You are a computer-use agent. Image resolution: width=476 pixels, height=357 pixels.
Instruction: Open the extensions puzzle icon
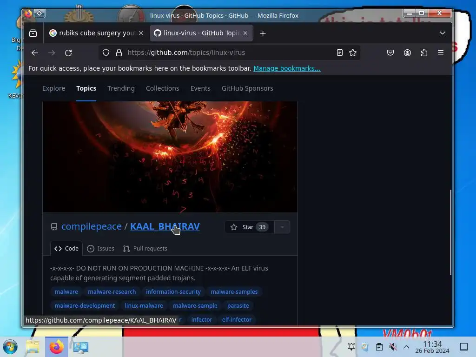424,53
